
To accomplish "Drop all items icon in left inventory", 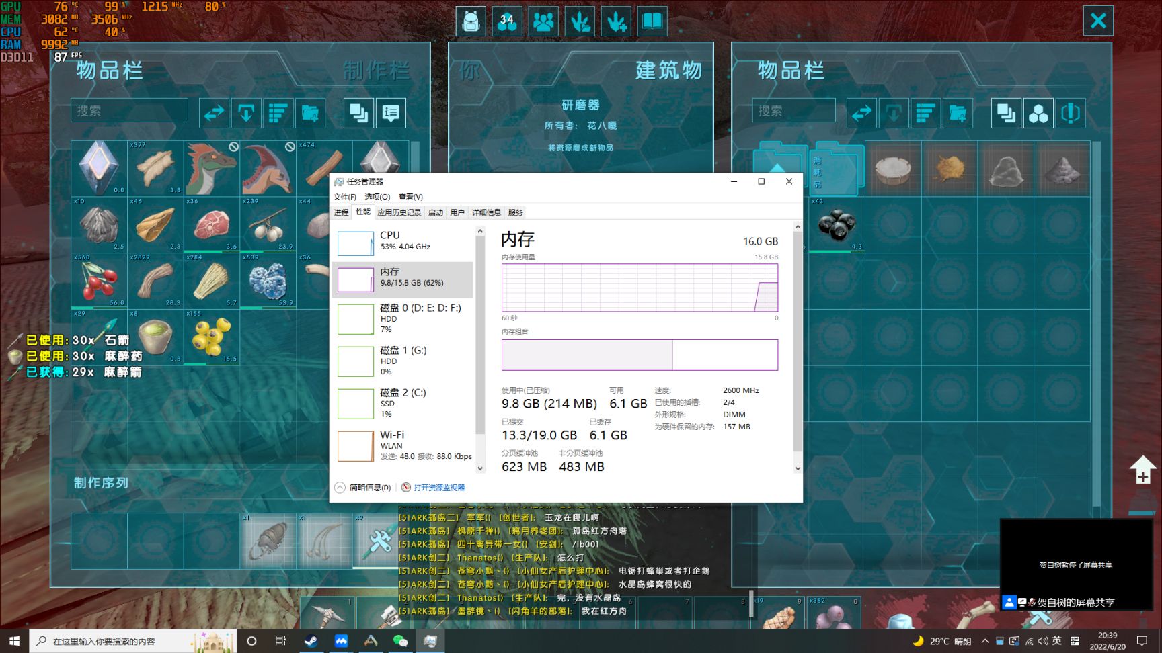I will click(x=246, y=113).
